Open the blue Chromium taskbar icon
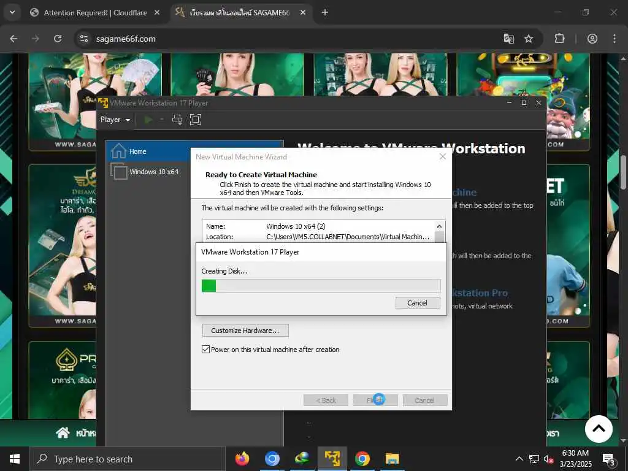The image size is (628, 471). click(272, 459)
